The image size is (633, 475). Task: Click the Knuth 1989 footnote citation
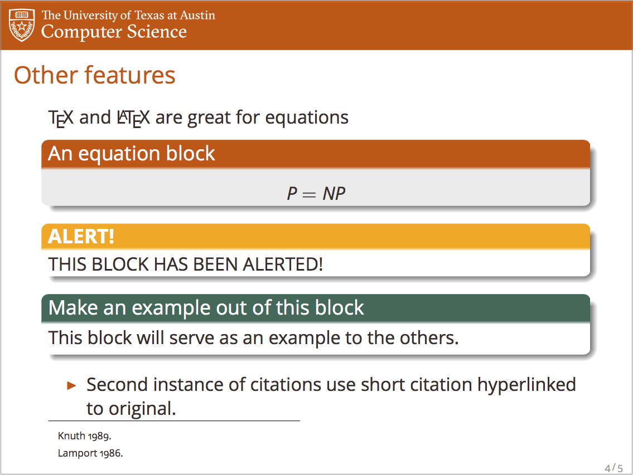(x=84, y=436)
